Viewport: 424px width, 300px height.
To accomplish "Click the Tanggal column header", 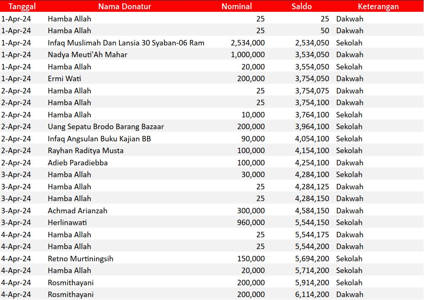I will pos(22,6).
